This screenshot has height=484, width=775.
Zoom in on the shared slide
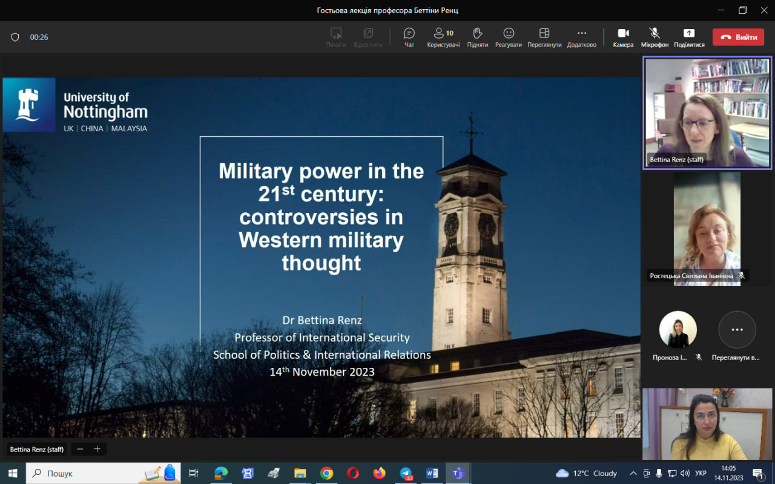tap(97, 449)
